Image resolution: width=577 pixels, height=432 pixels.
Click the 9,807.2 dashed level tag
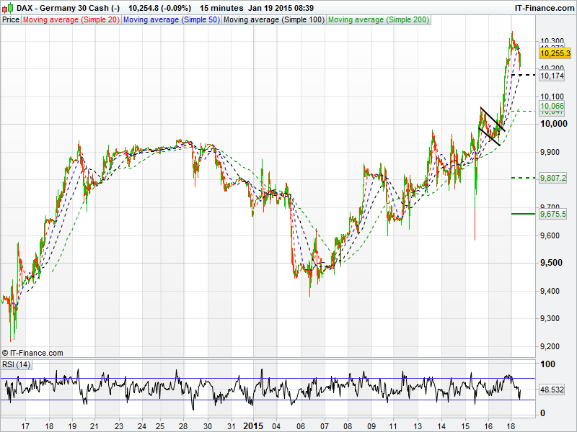554,178
